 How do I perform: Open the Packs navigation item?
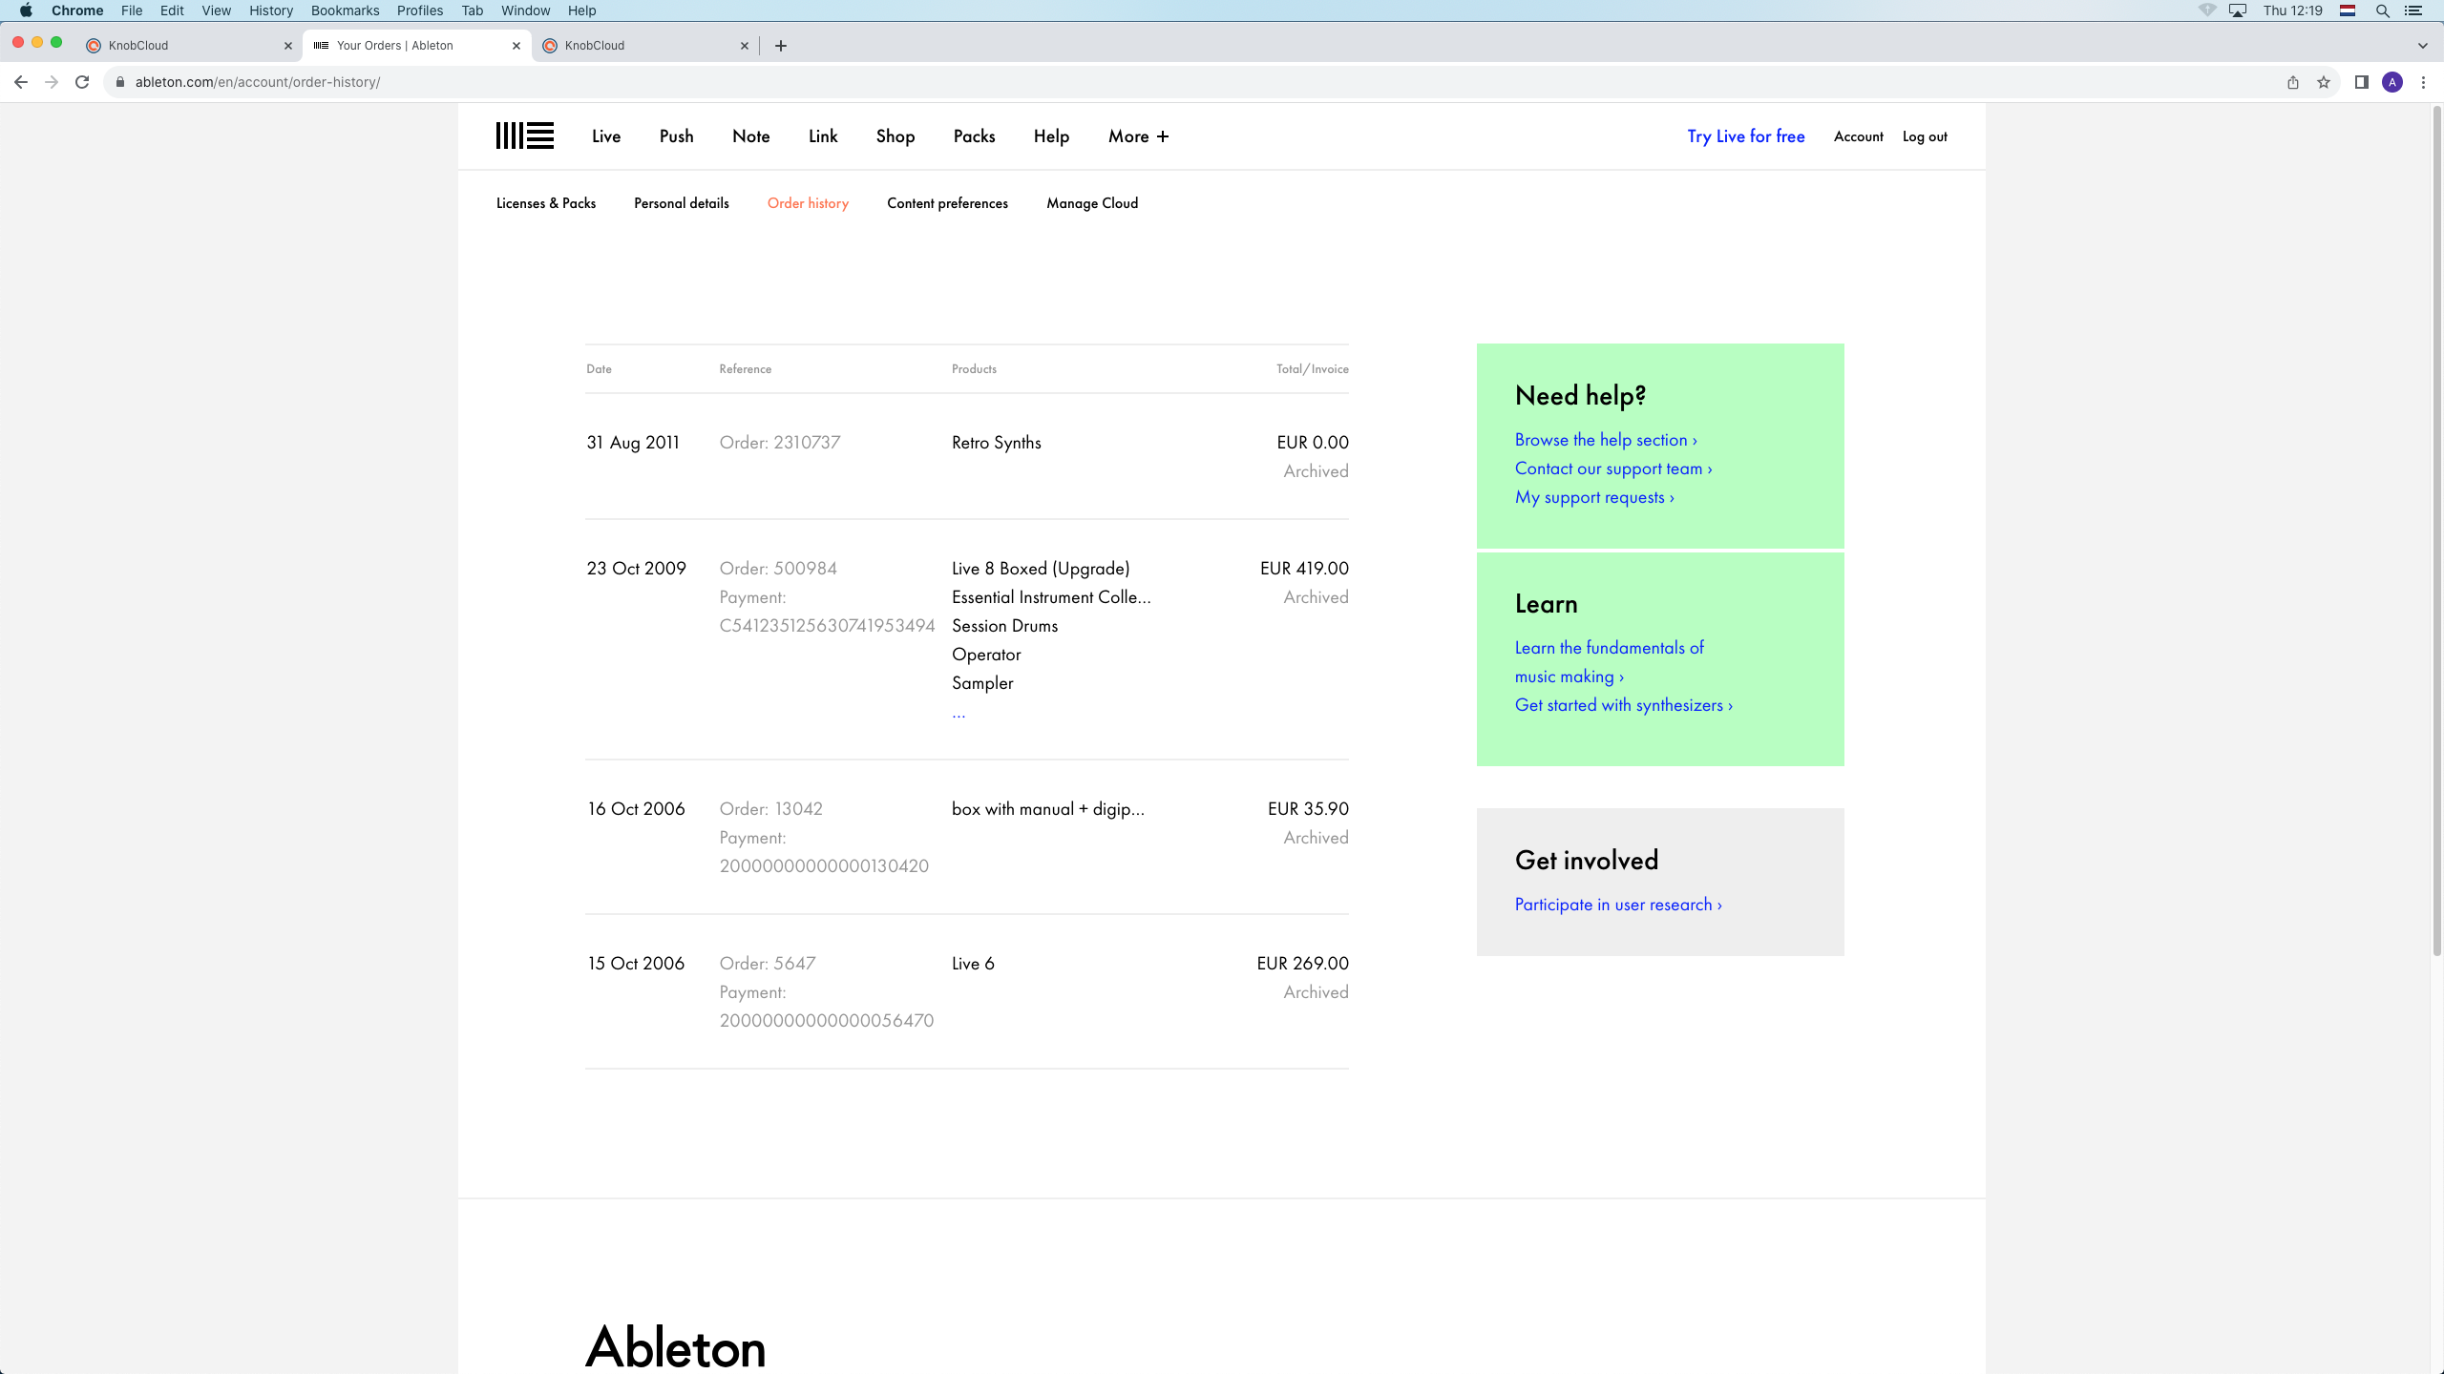click(974, 136)
